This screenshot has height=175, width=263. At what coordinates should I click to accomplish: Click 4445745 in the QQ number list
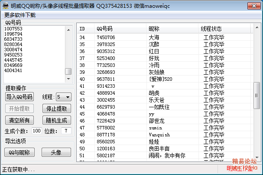pos(13,60)
